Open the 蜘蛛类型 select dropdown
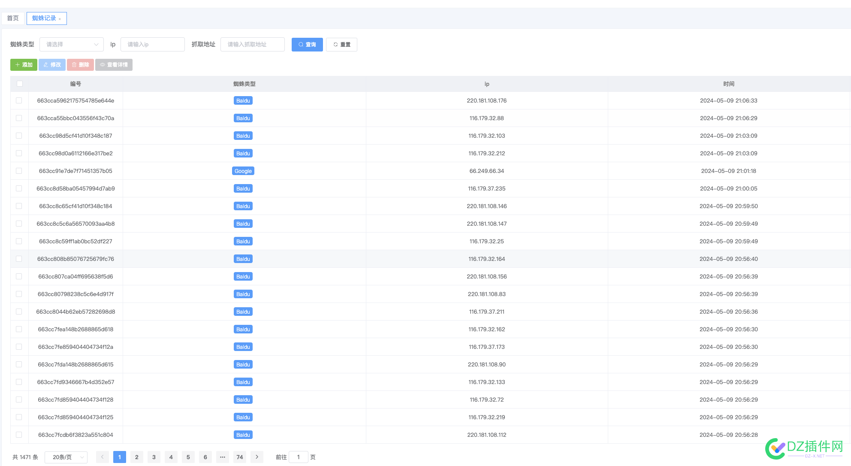The height and width of the screenshot is (466, 851). coord(72,44)
